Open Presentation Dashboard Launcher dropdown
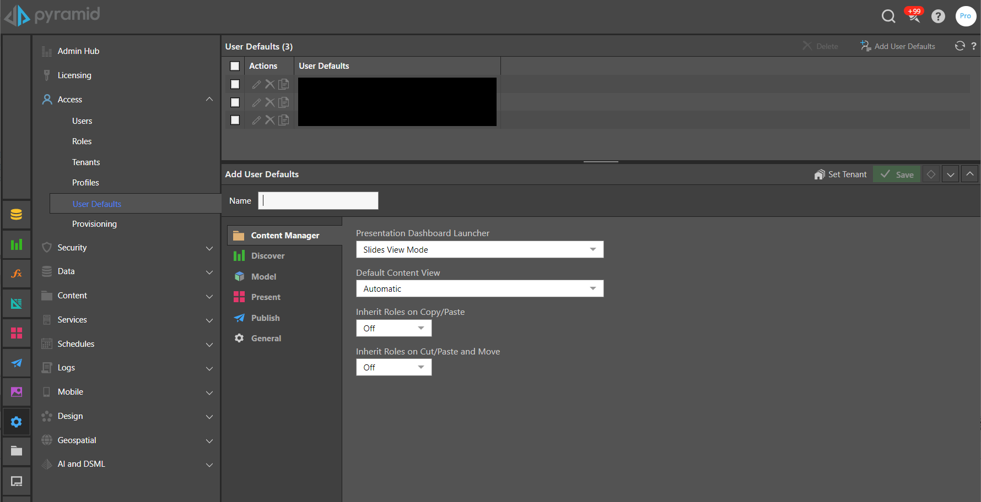981x502 pixels. pos(479,249)
